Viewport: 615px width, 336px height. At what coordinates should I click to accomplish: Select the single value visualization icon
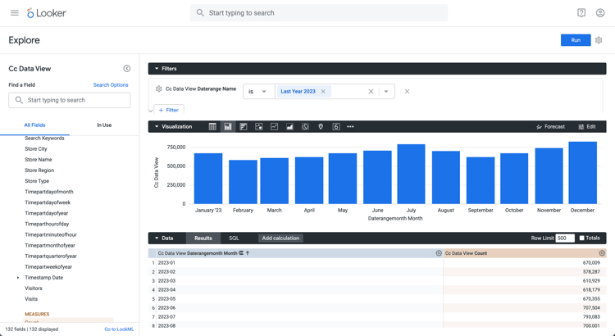[336, 127]
